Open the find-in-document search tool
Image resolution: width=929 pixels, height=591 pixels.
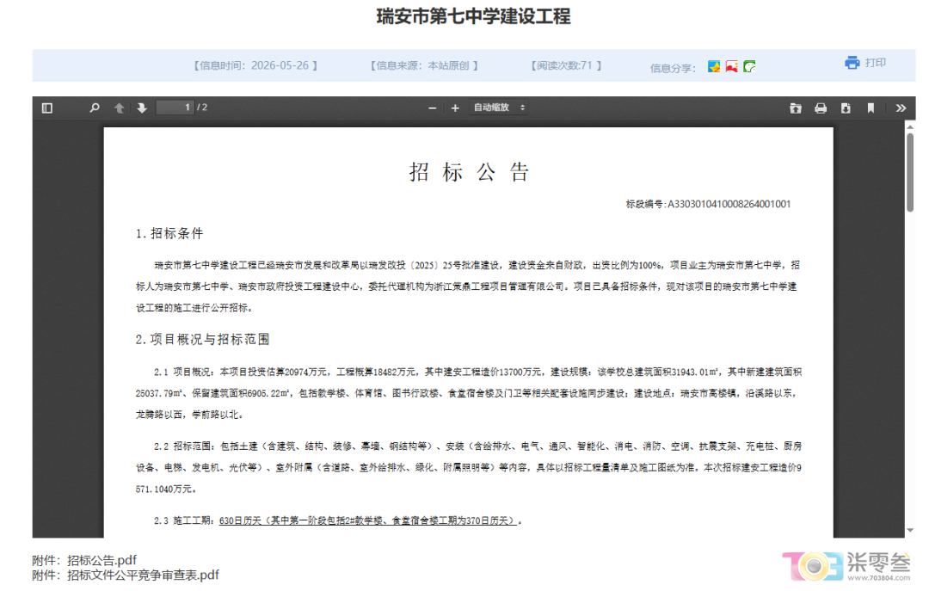[95, 108]
